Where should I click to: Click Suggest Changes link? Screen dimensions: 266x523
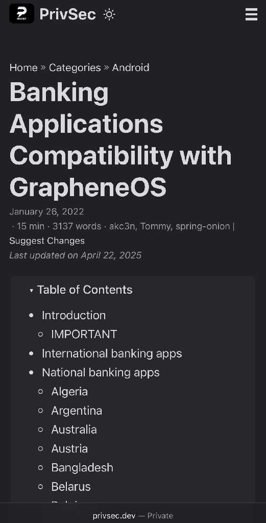pyautogui.click(x=47, y=241)
